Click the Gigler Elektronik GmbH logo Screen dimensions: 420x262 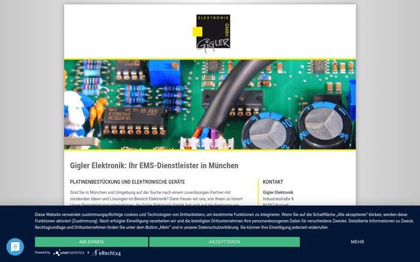[x=211, y=33]
